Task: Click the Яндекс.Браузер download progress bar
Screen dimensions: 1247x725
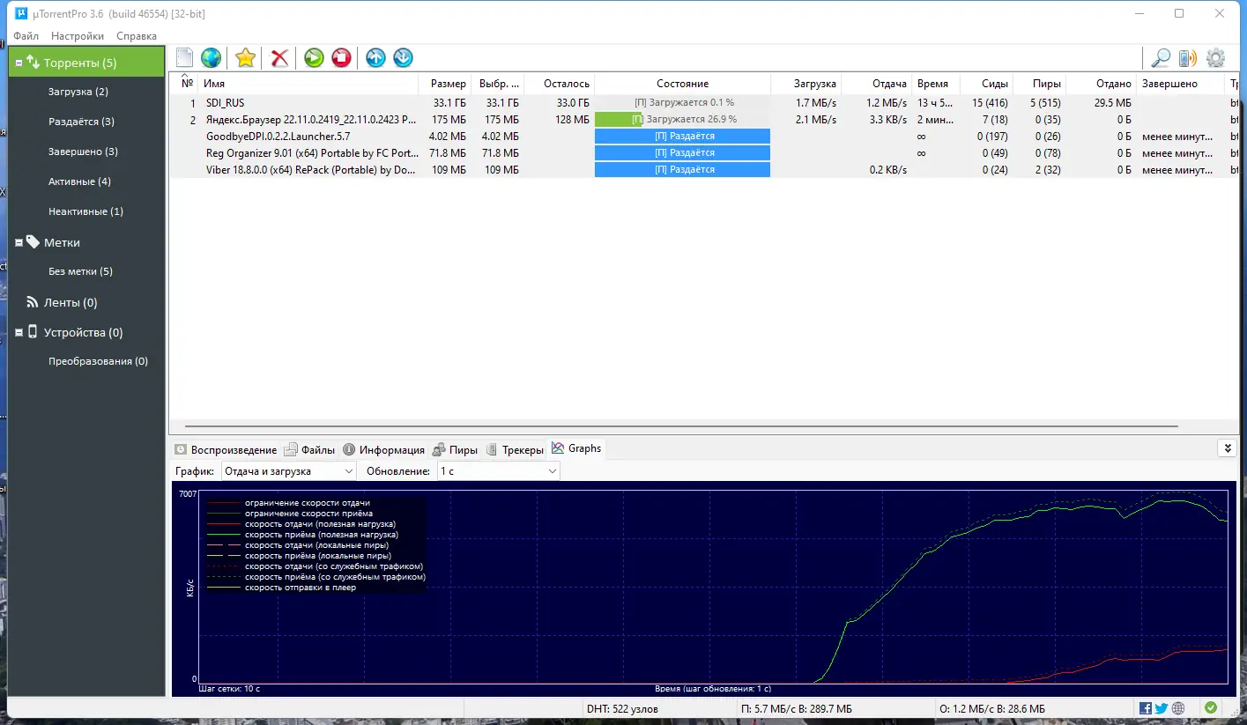Action: [681, 119]
